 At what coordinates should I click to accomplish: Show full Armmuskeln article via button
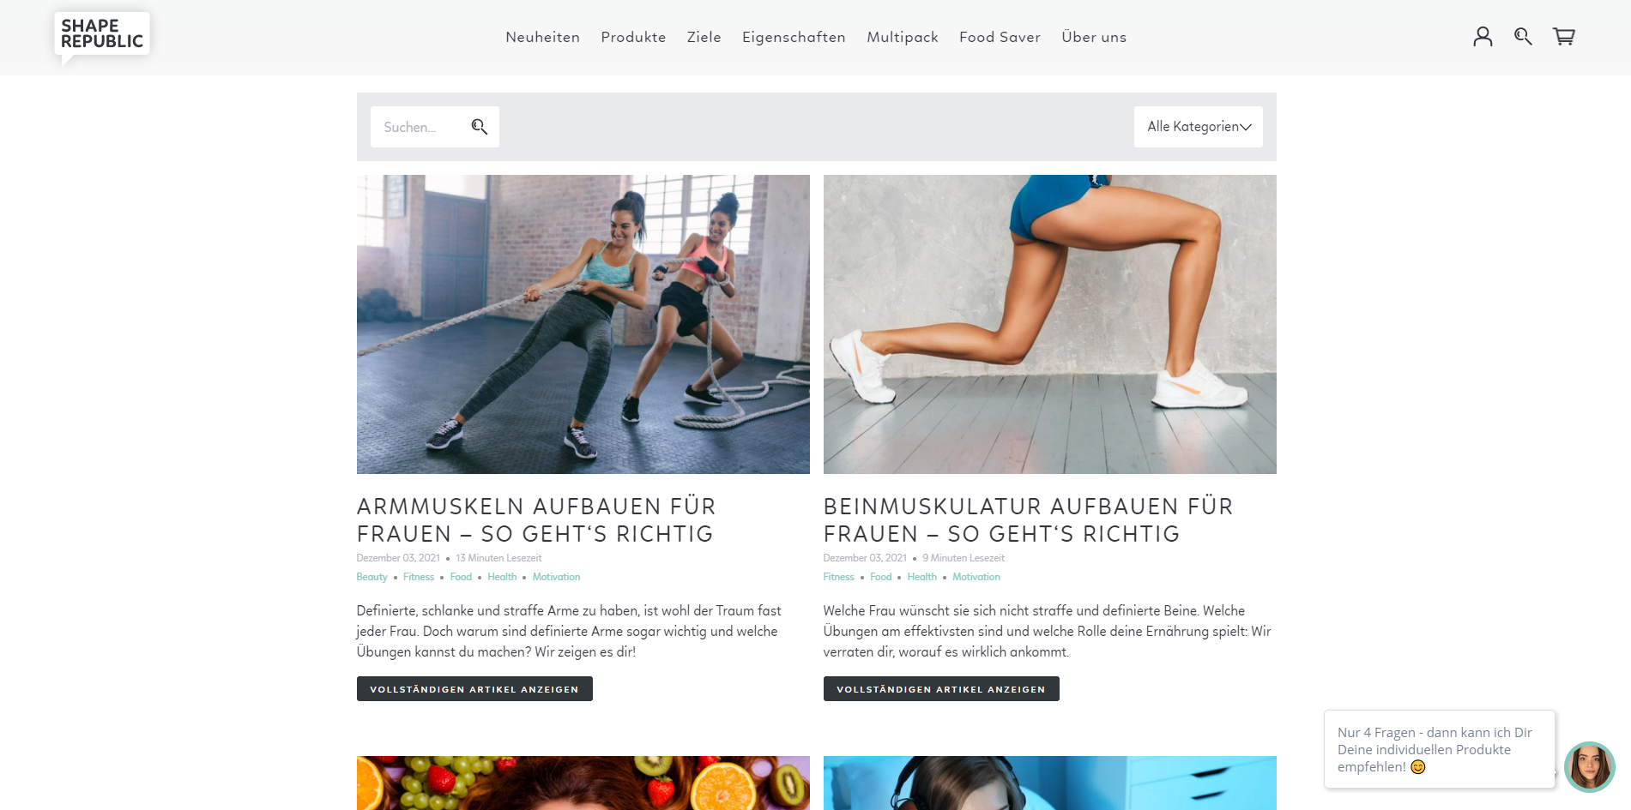click(x=474, y=689)
